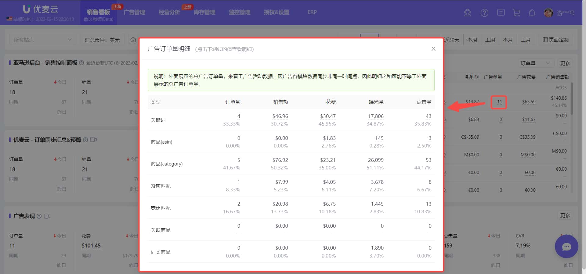Click ad spend $63.59 in table
Viewport: 586px width, 274px height.
click(x=529, y=102)
